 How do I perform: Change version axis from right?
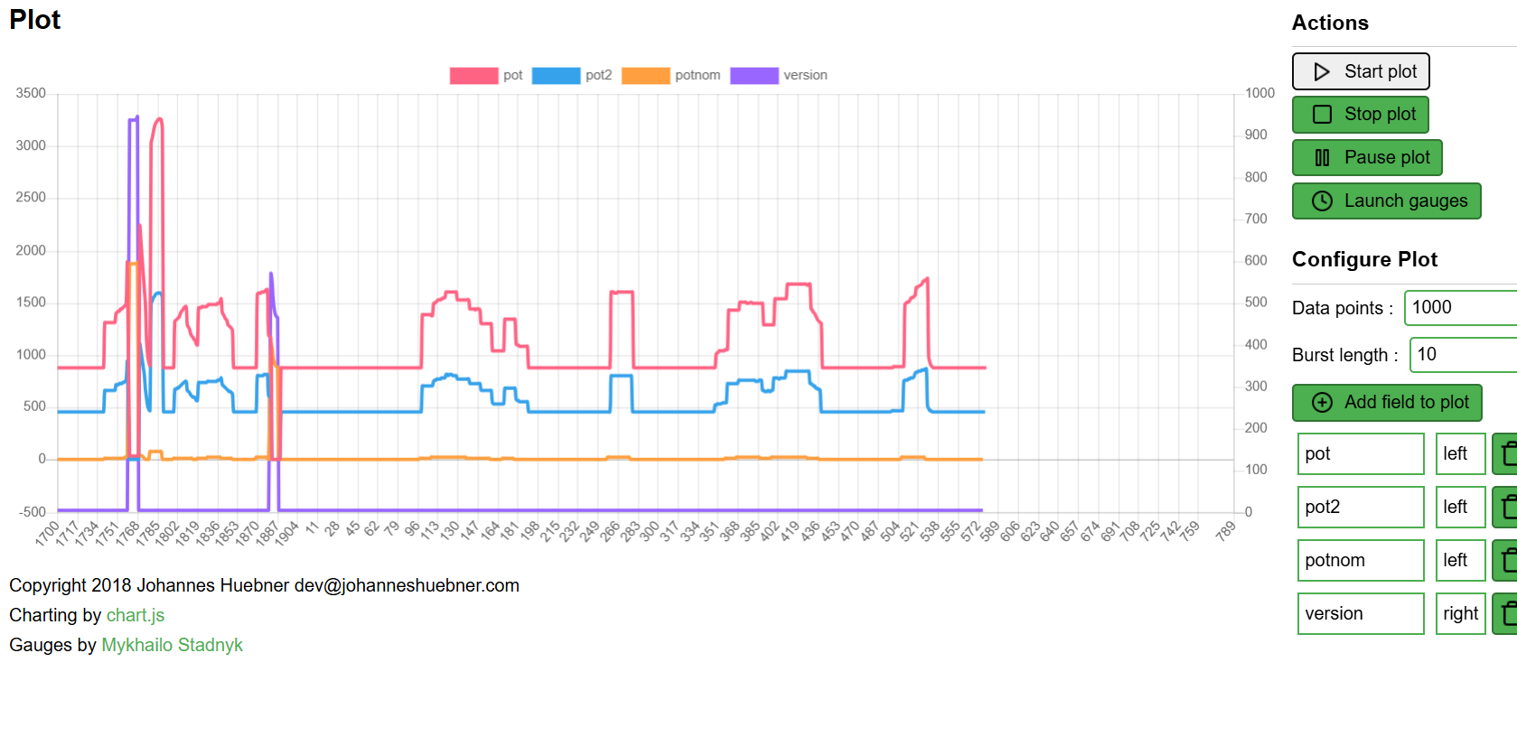click(x=1460, y=613)
